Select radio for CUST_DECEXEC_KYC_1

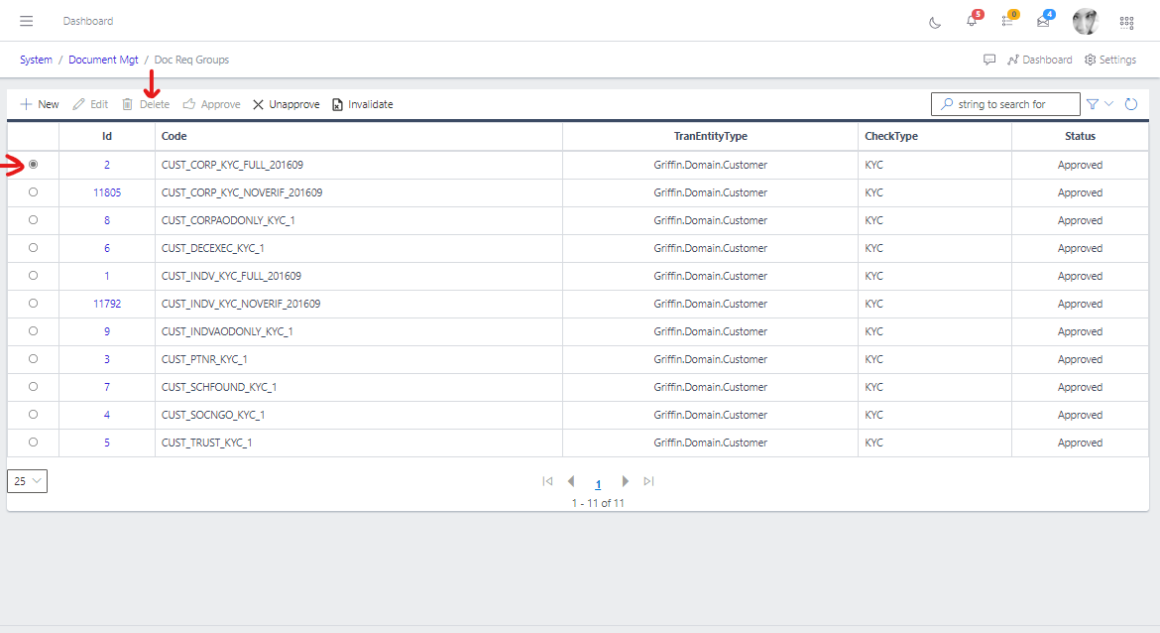pos(34,248)
